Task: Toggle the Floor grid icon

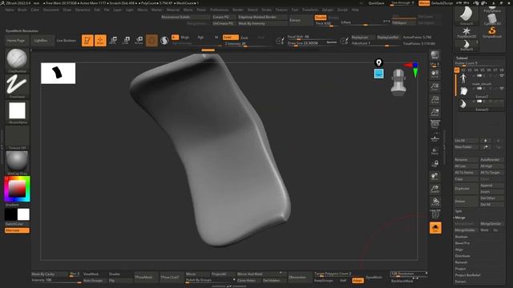Action: point(434,138)
